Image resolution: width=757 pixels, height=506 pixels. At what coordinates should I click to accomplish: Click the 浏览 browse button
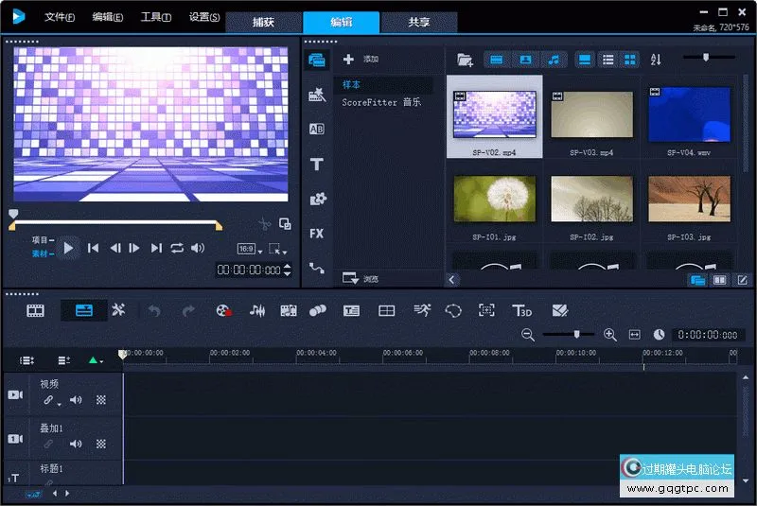pyautogui.click(x=361, y=279)
